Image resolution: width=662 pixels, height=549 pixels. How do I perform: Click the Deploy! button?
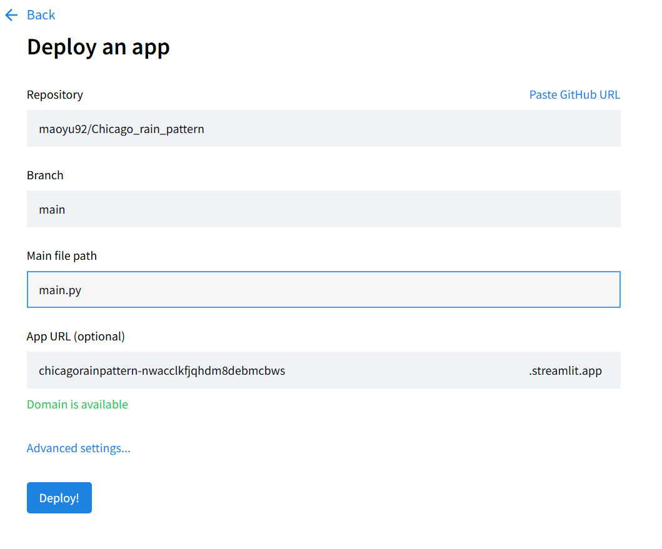[59, 498]
